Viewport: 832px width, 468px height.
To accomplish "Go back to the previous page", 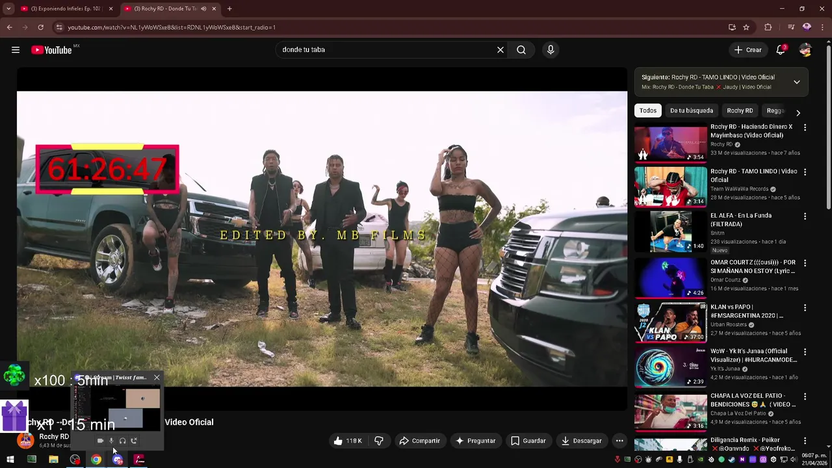I will [x=9, y=27].
